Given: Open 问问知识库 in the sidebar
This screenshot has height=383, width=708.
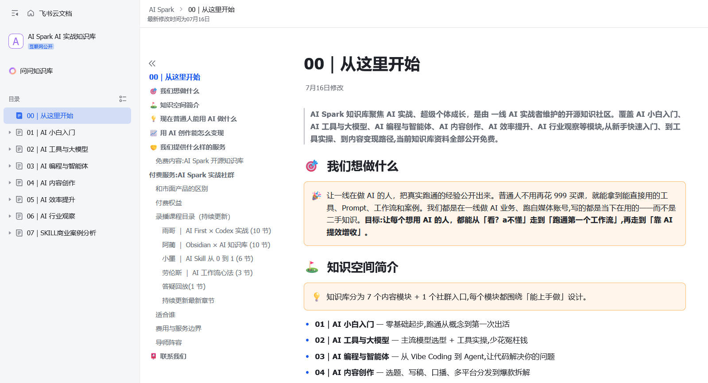Looking at the screenshot, I should click(x=36, y=71).
